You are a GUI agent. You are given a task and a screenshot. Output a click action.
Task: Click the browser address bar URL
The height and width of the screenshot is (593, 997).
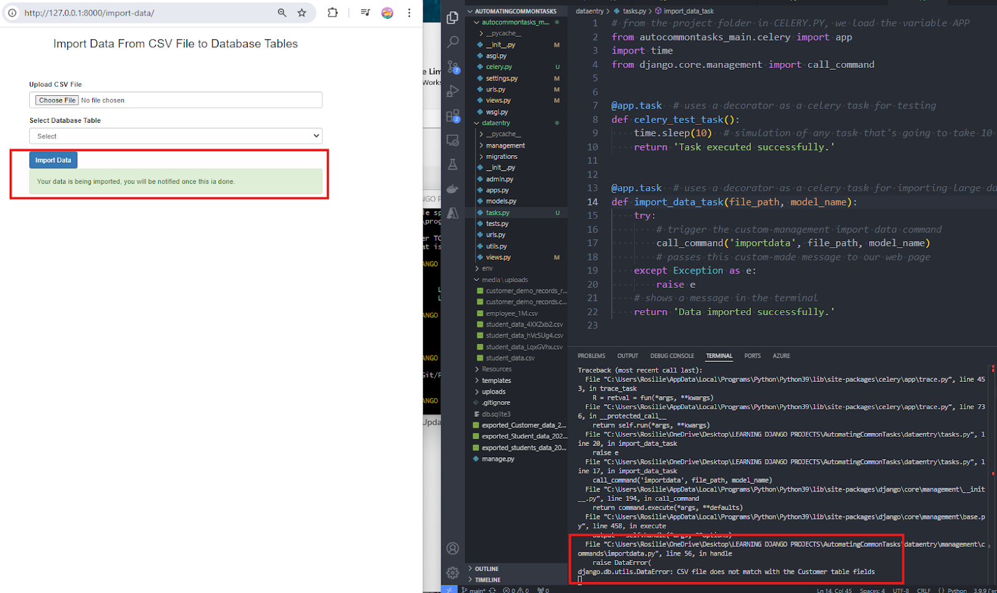(89, 12)
